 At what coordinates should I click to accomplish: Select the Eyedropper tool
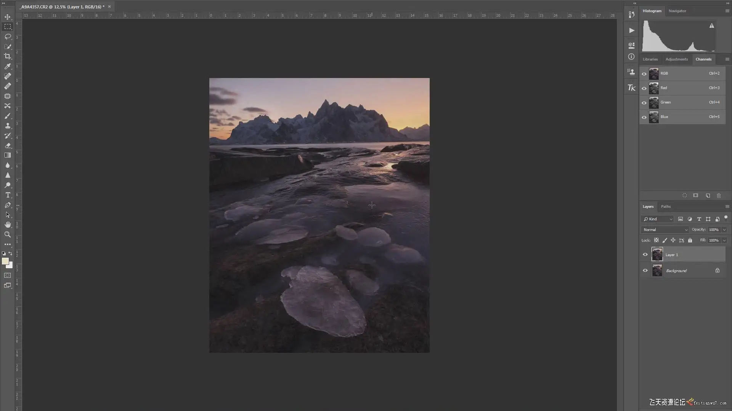pos(7,66)
